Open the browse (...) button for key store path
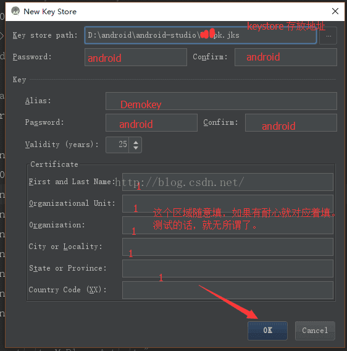This screenshot has height=351, width=347. [x=328, y=36]
